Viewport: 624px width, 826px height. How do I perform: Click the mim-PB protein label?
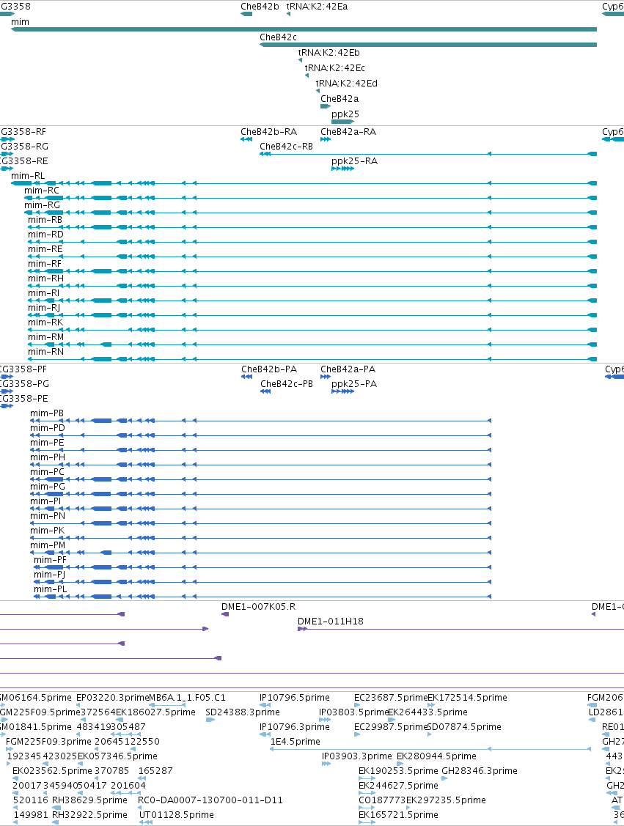47,413
